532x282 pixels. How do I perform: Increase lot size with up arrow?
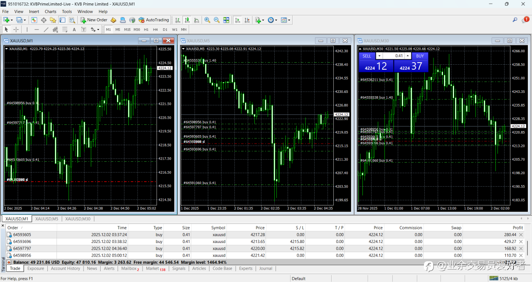408,56
